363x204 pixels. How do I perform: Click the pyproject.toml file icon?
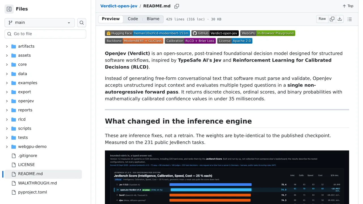pyautogui.click(x=14, y=192)
